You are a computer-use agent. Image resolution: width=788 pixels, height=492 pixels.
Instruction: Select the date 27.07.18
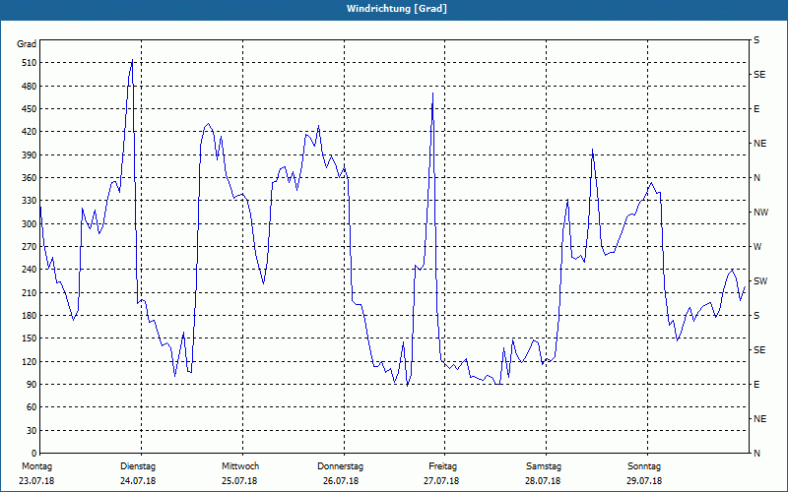click(x=441, y=481)
